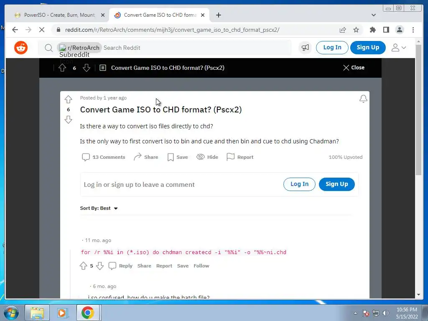Switch to the PowerISO browser tab
Viewport: 428px width, 321px height.
59,15
